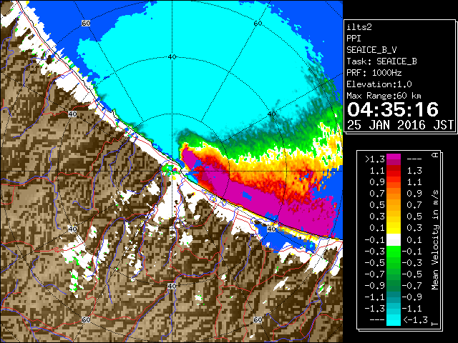The width and height of the screenshot is (458, 343).
Task: Click '0.5' in the legend's right column
Action: pos(414,217)
